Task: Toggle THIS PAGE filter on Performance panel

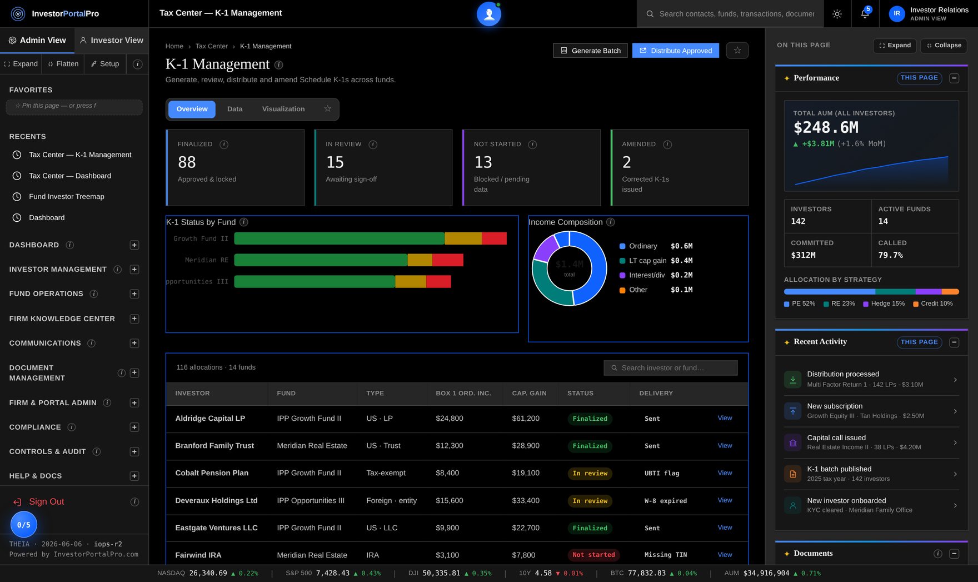Action: pos(919,78)
